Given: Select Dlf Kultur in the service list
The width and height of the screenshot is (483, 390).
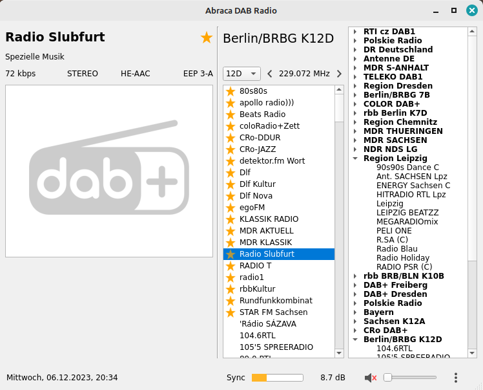Looking at the screenshot, I should coord(257,184).
